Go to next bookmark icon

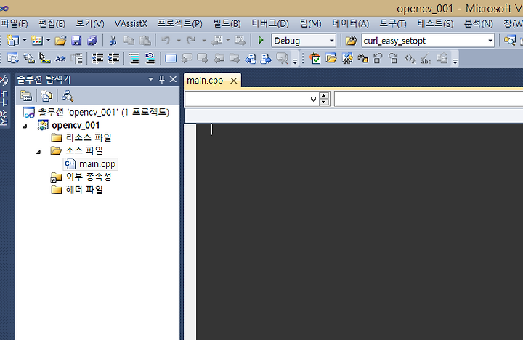(x=203, y=59)
